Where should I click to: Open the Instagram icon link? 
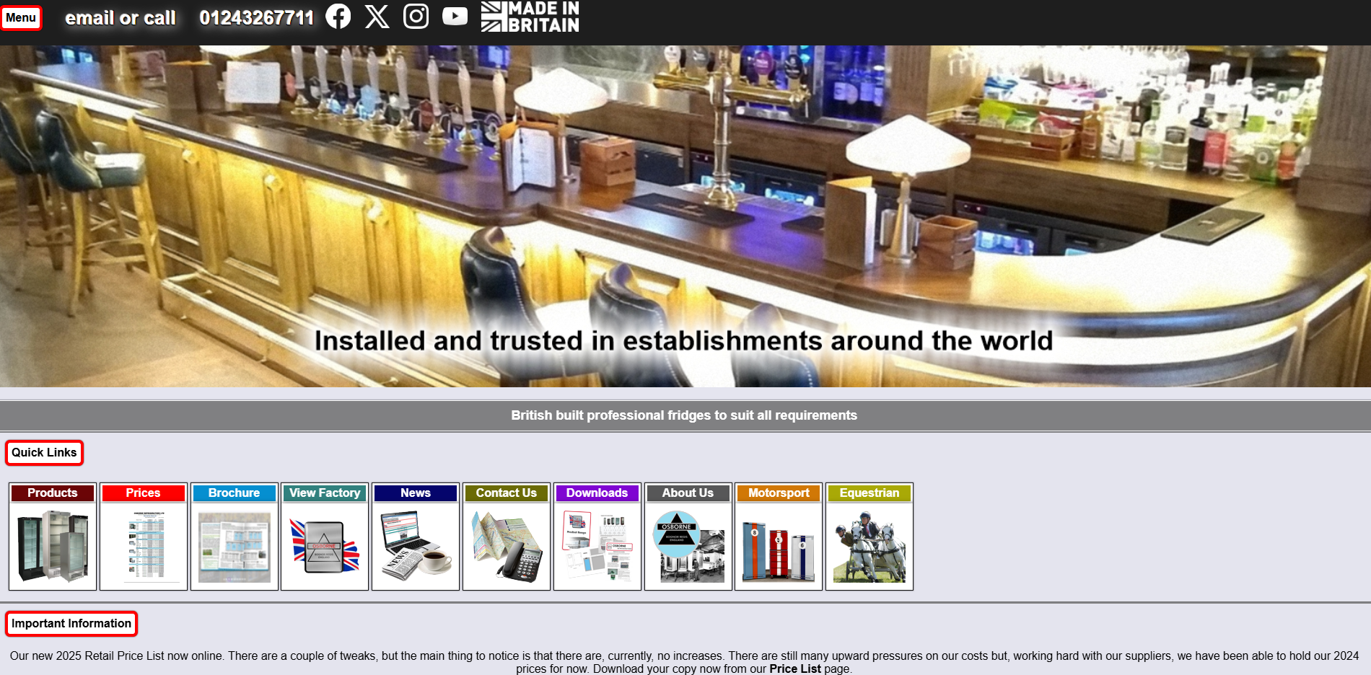416,16
